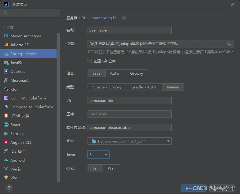Choose Maven build type
240x194 pixels.
click(x=173, y=87)
